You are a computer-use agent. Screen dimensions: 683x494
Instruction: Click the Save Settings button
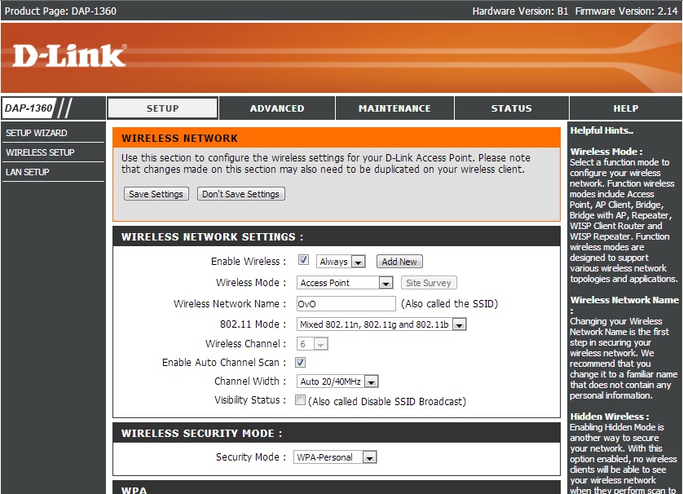[x=156, y=194]
